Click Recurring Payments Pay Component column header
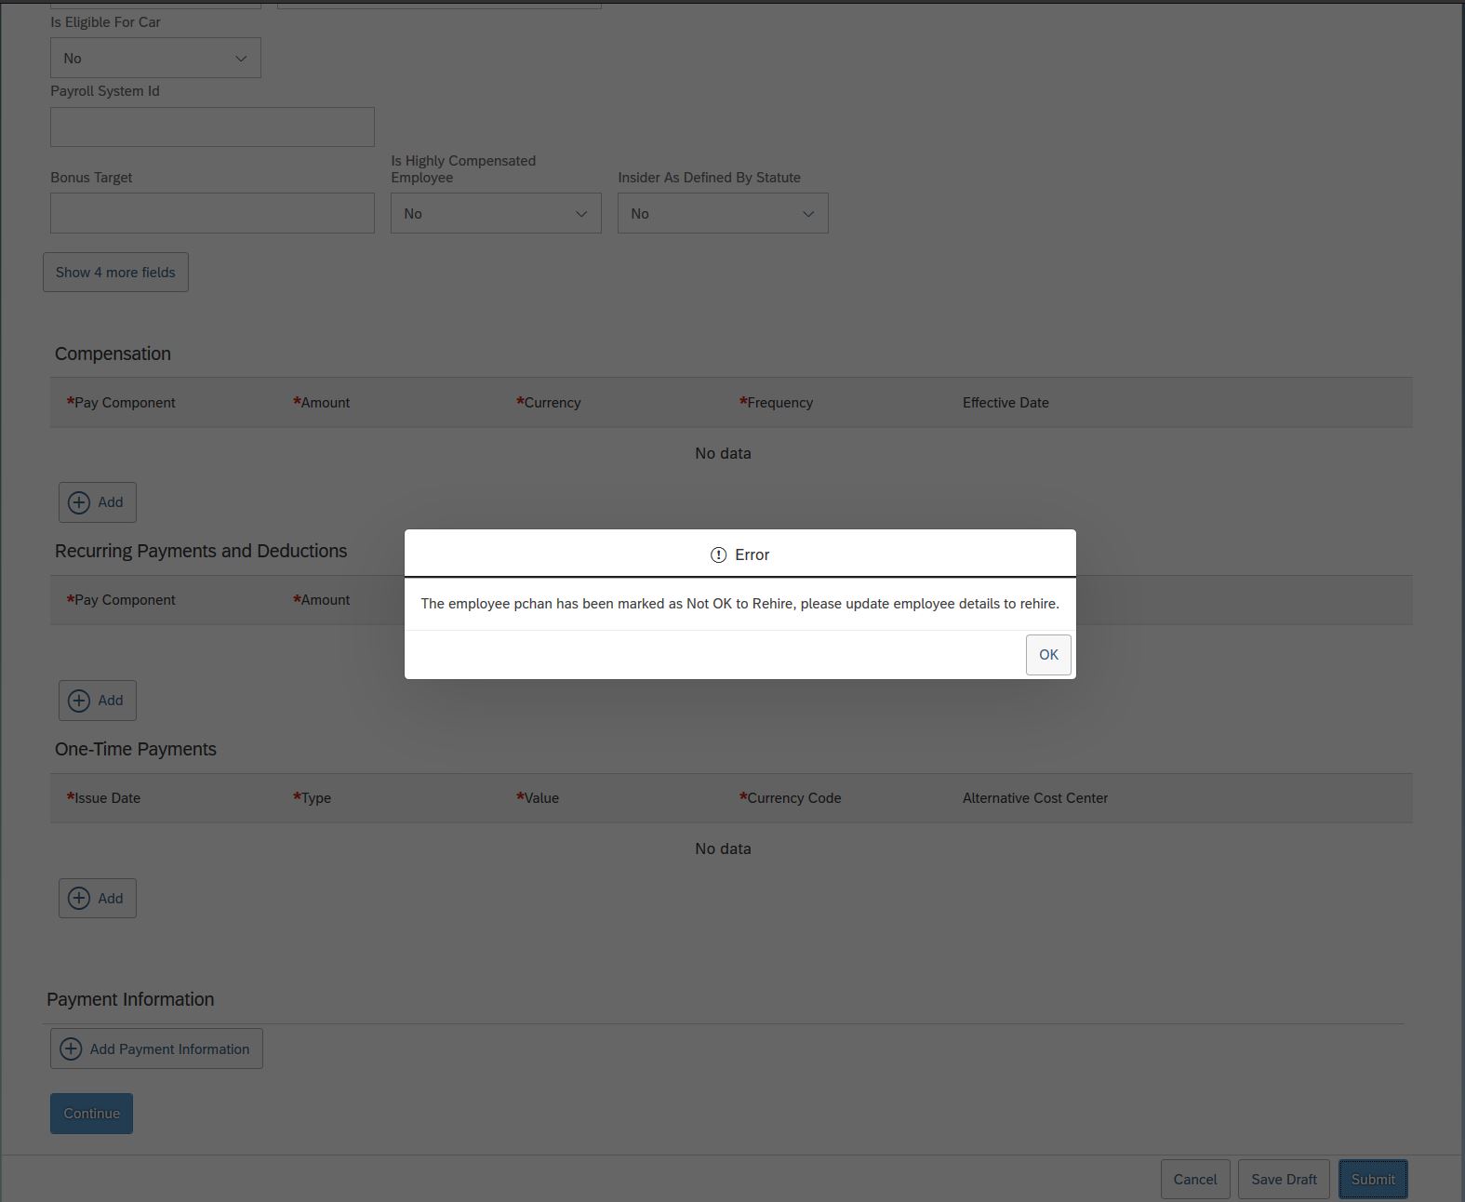This screenshot has width=1465, height=1202. (121, 600)
